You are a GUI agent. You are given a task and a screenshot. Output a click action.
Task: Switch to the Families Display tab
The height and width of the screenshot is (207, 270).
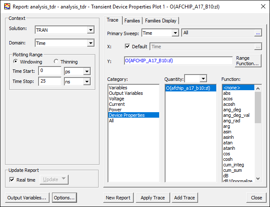161,21
